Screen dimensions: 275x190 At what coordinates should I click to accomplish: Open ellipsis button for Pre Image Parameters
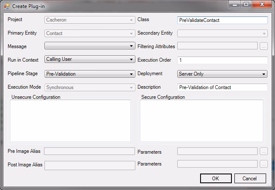[x=264, y=152]
